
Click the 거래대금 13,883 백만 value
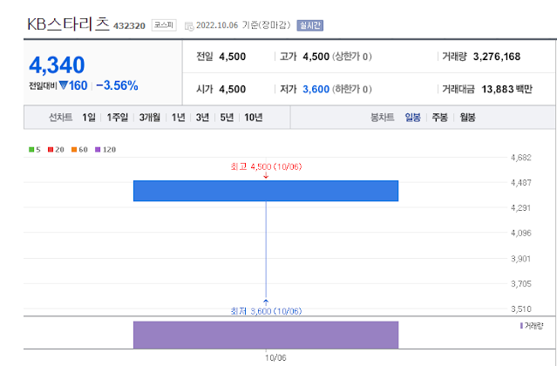pyautogui.click(x=507, y=89)
